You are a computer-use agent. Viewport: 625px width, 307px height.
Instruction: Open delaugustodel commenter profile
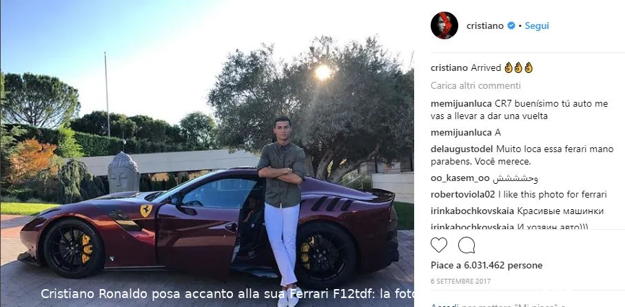point(462,149)
